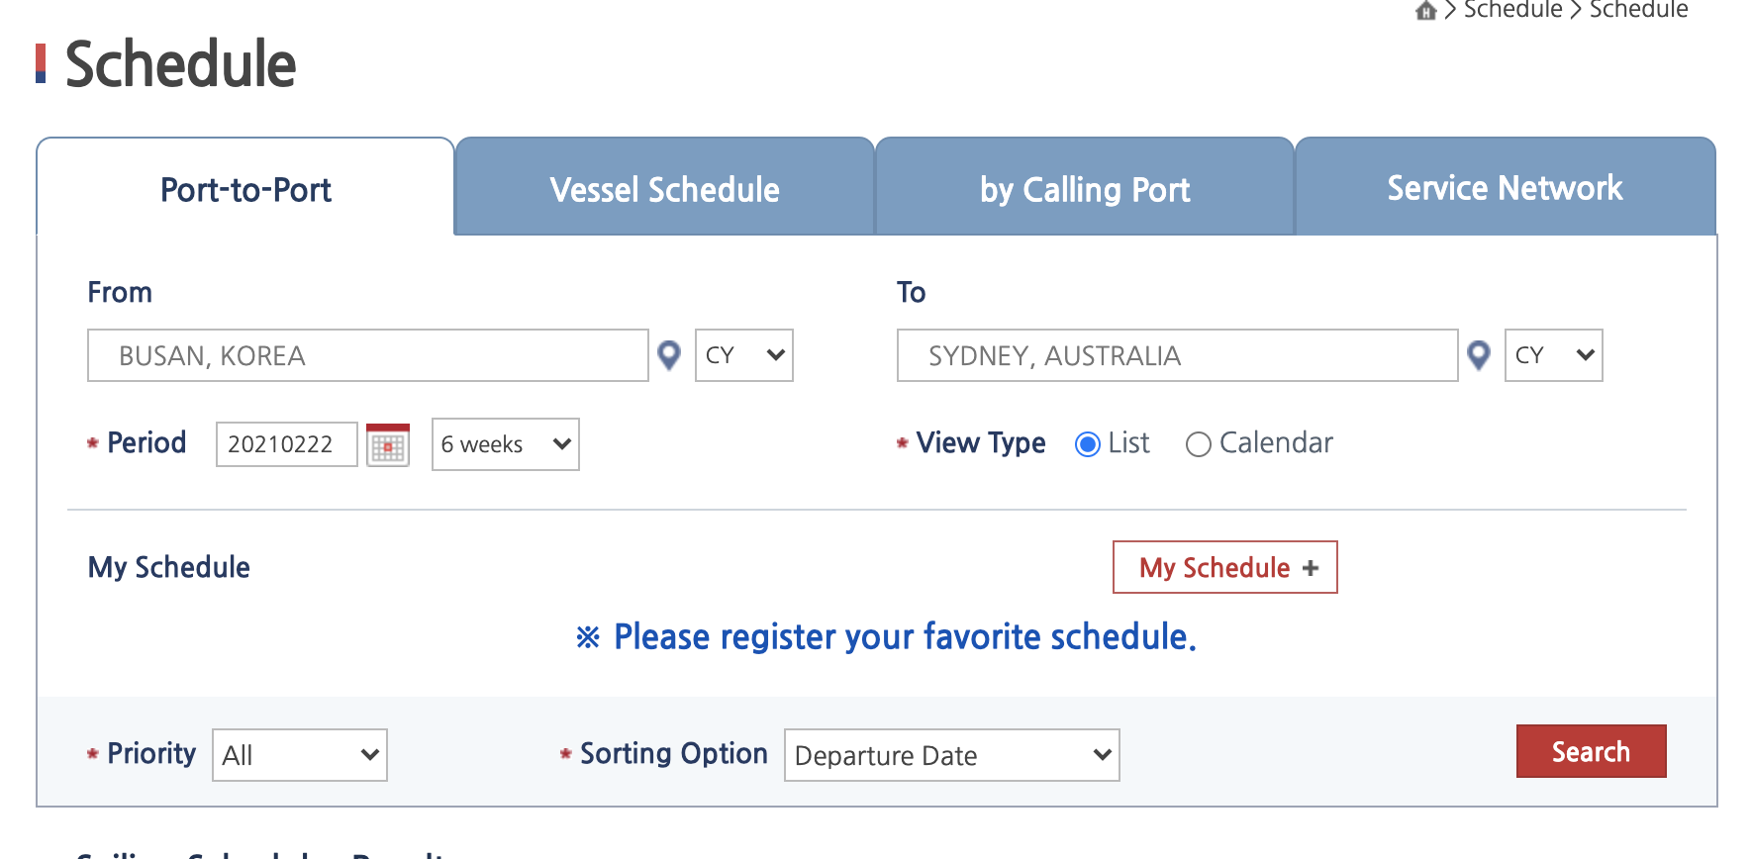Click the SYDNEY, AUSTRALIA destination field
1752x859 pixels.
(x=1178, y=355)
